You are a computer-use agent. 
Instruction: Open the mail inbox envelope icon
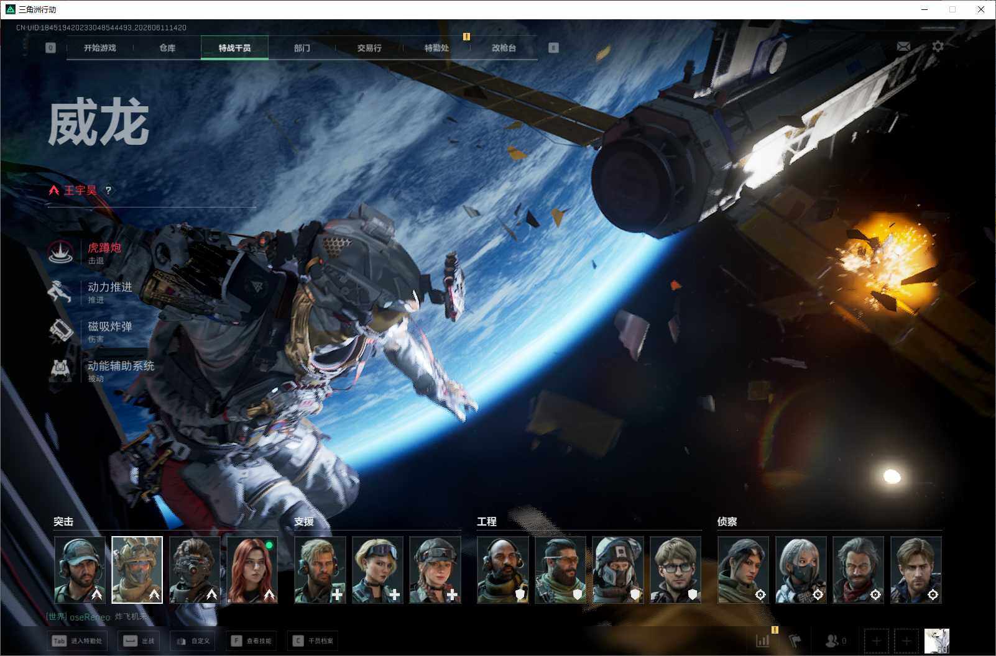[x=903, y=47]
